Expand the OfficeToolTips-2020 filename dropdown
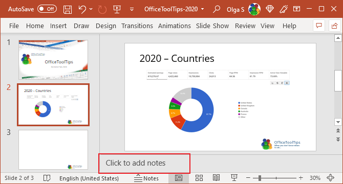Screen dimensions: 343x184 click(203, 9)
